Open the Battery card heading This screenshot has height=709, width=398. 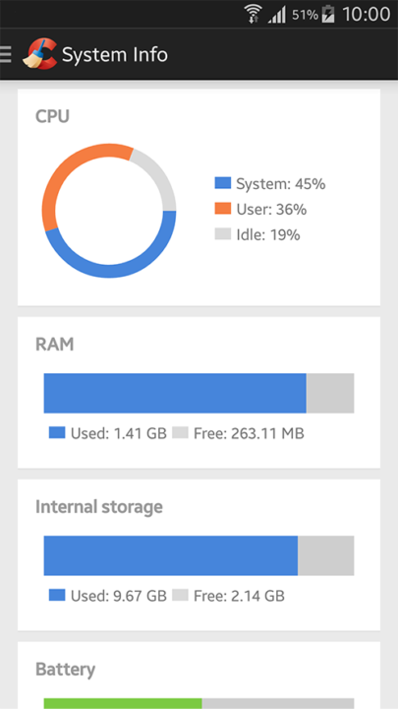66,670
